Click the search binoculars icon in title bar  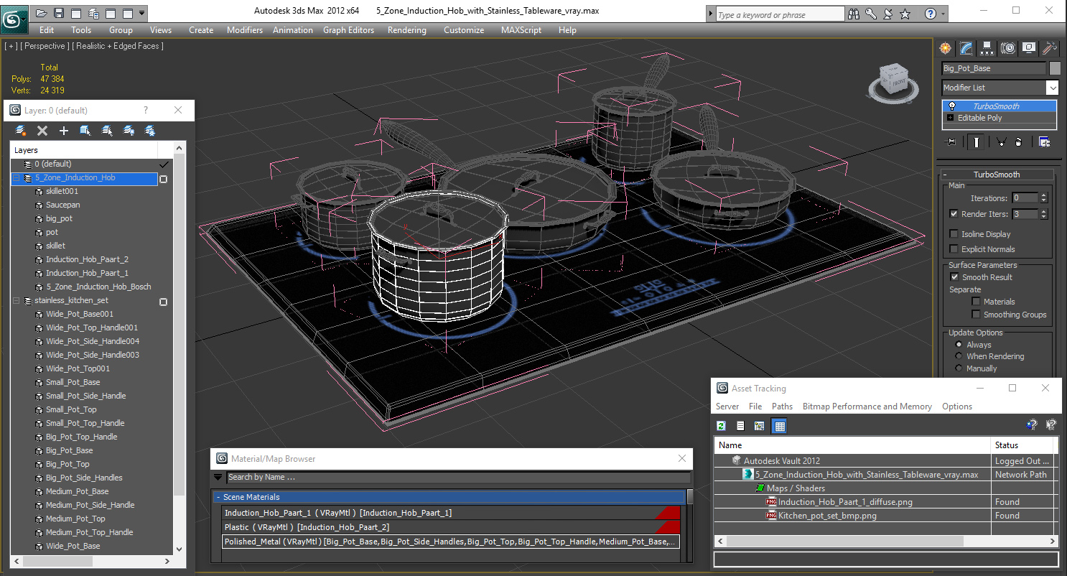click(x=854, y=14)
